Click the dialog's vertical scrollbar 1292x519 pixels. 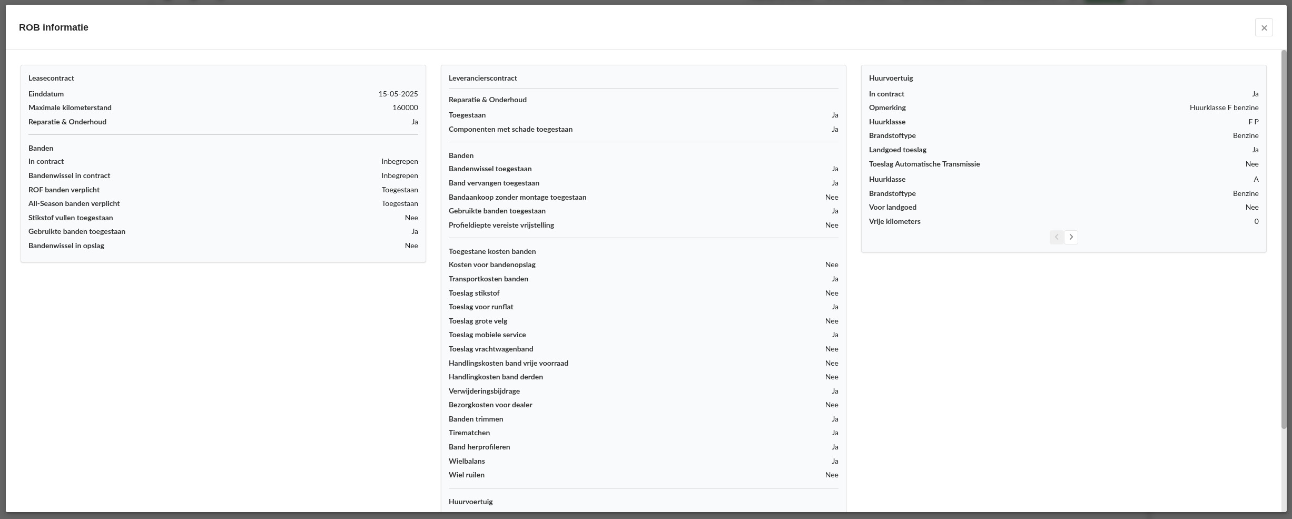pyautogui.click(x=1284, y=237)
